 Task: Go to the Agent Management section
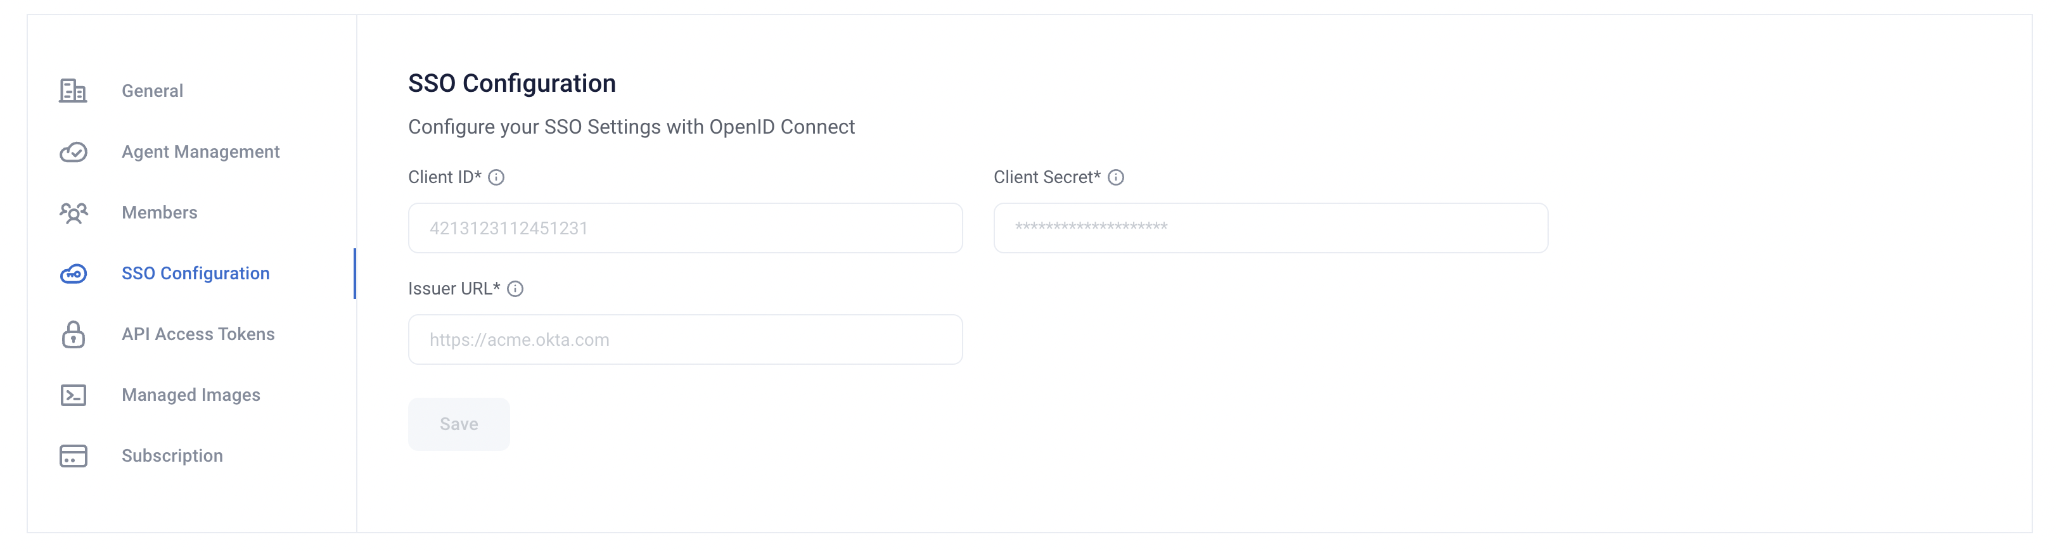click(x=200, y=152)
